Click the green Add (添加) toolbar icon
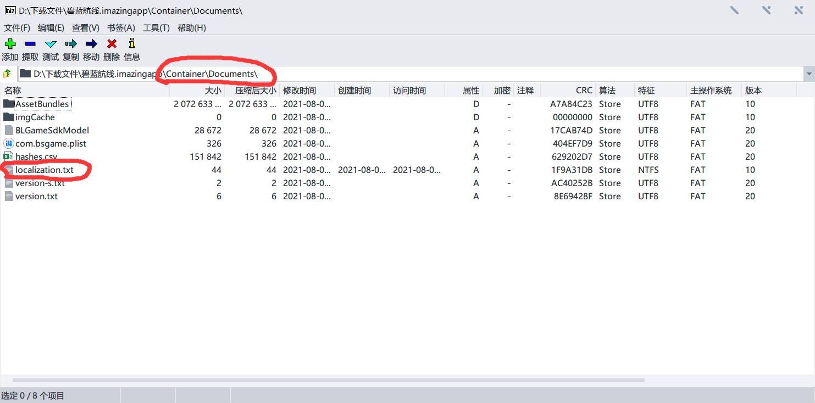 click(10, 44)
